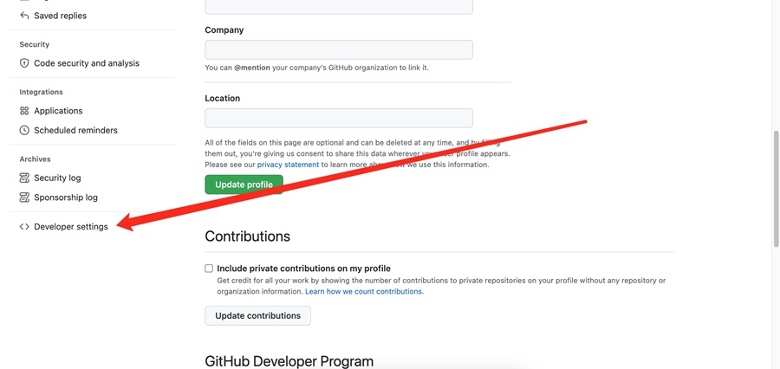Open Saved replies settings page

[60, 16]
